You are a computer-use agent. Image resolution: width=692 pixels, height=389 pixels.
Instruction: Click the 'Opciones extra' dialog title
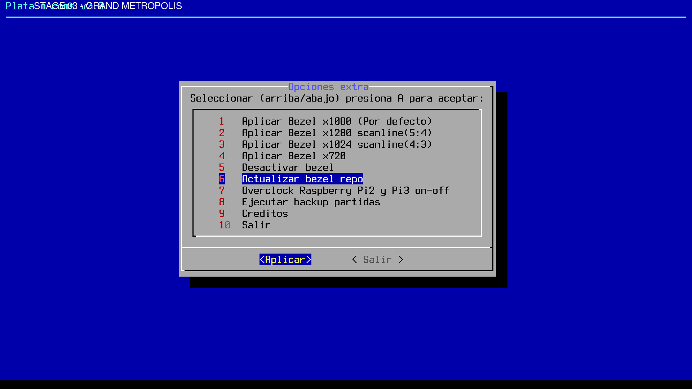coord(328,87)
